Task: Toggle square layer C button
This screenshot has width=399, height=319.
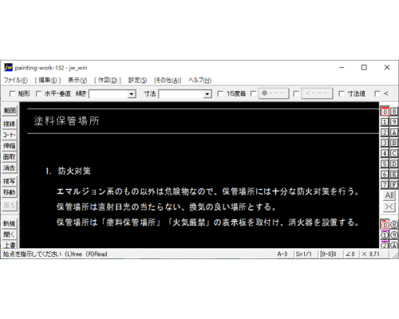Action: pyautogui.click(x=394, y=153)
